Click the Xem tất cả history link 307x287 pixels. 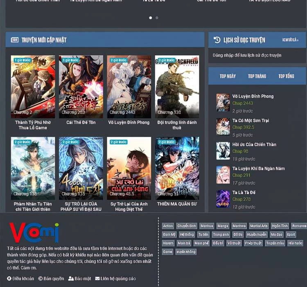coord(290,40)
